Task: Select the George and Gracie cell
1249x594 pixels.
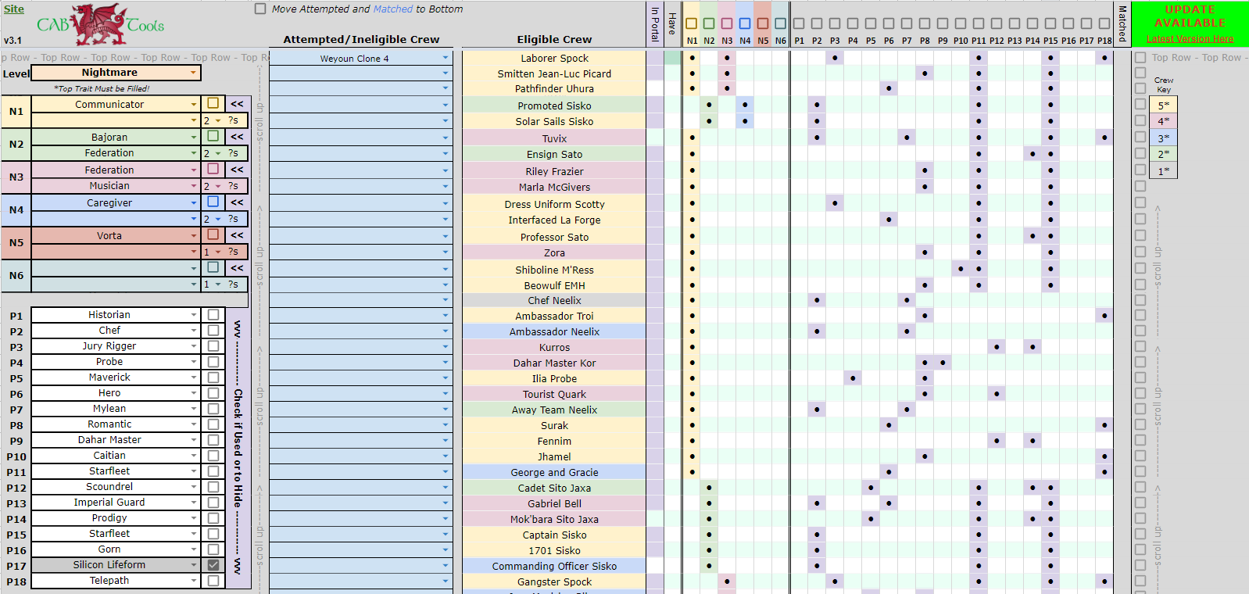Action: (554, 472)
